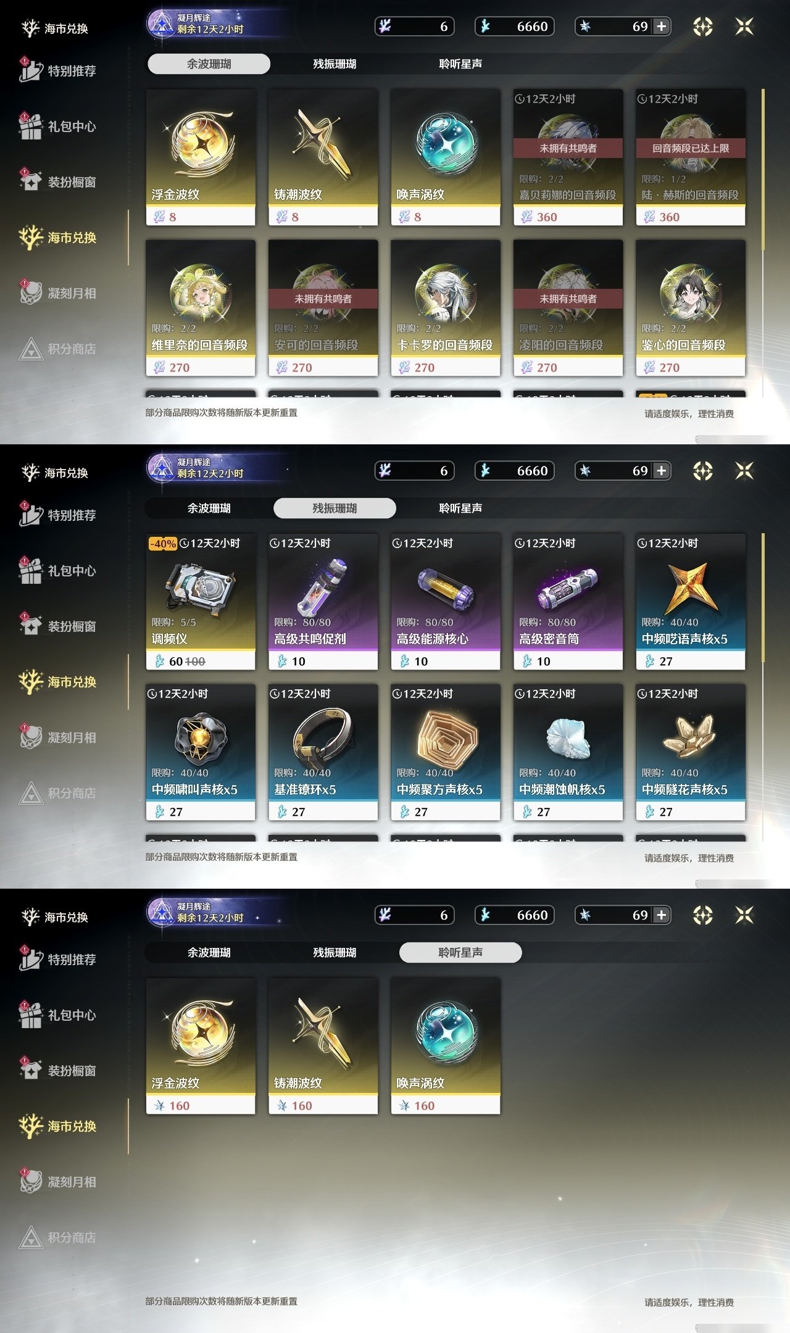Click the highlighted 残振珊瑚 tab
Screen dimensions: 790x1333
click(x=335, y=508)
